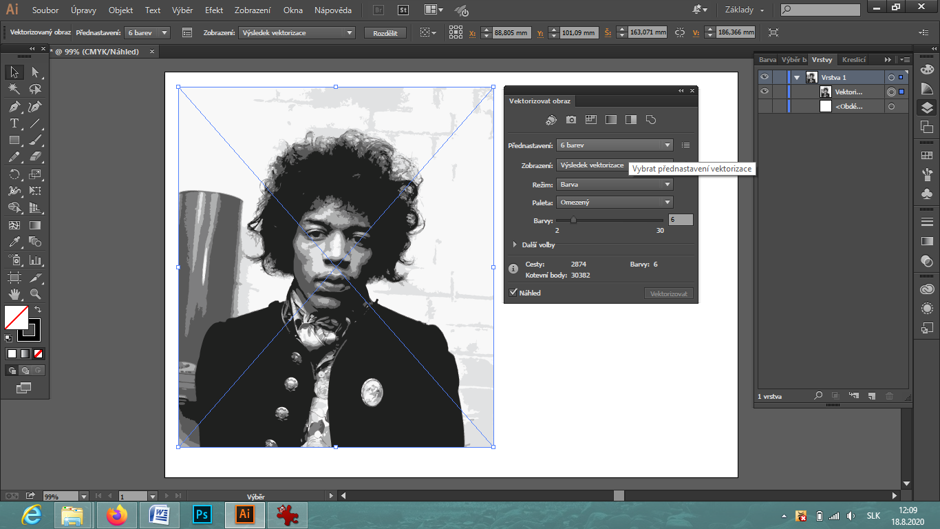Hide Vrstva 1 layer visibility eye

tap(764, 77)
